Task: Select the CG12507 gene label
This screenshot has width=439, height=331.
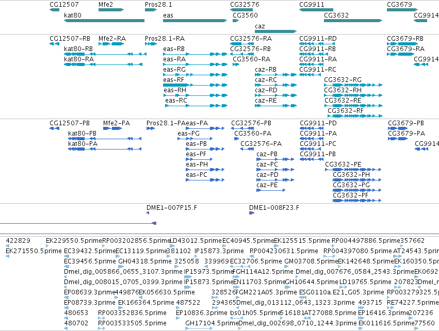Action: 64,5
